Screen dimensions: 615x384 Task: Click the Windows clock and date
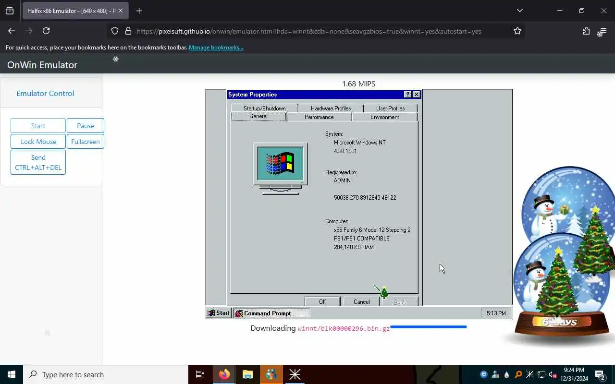click(574, 374)
